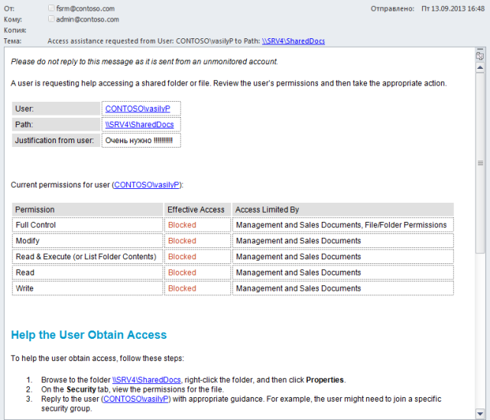Click Blocked status in Modify row
Viewport: 490px width, 420px height.
[x=182, y=241]
